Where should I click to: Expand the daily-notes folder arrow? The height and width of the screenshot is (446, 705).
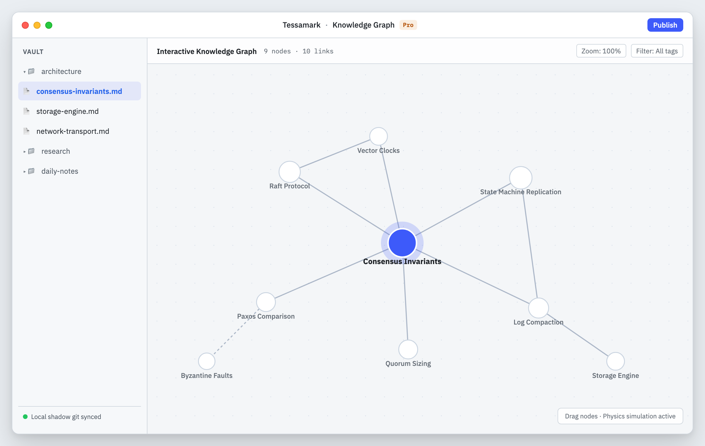(x=25, y=171)
